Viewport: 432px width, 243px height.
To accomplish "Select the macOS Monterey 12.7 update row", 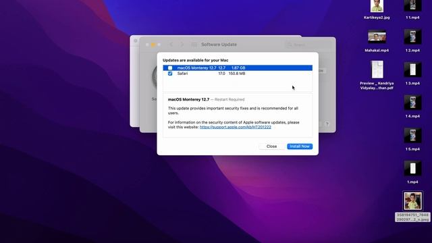I will pyautogui.click(x=238, y=67).
